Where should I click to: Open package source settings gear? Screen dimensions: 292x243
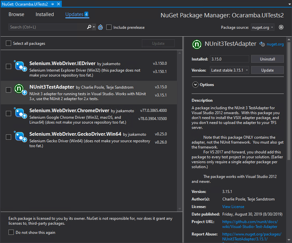coord(281,27)
